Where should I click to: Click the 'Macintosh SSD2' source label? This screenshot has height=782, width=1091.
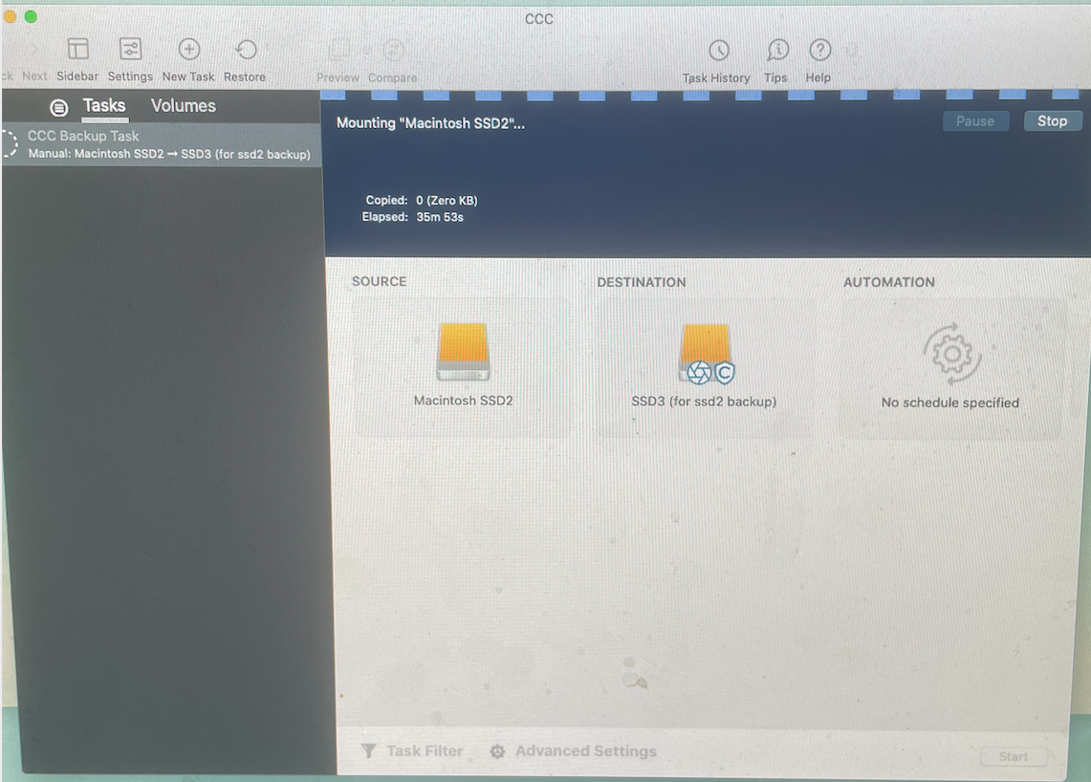[464, 401]
